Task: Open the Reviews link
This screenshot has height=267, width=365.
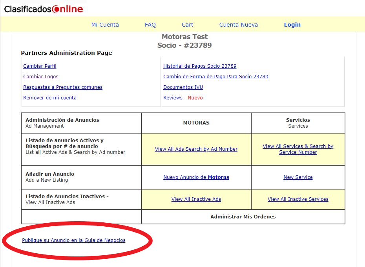Action: point(173,98)
